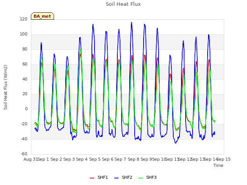
Task: Click the highest blue SHF2 peak near Sep 8
Action: (x=132, y=22)
